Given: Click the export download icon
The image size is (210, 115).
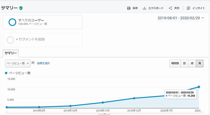Looking at the screenshot, I should pos(144,8).
